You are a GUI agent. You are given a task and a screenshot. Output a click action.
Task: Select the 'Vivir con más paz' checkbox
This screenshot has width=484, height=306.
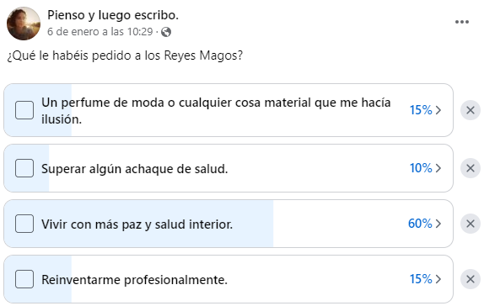click(x=24, y=224)
